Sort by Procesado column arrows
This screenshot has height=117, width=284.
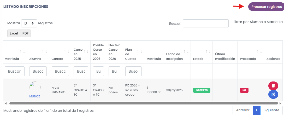point(259,51)
